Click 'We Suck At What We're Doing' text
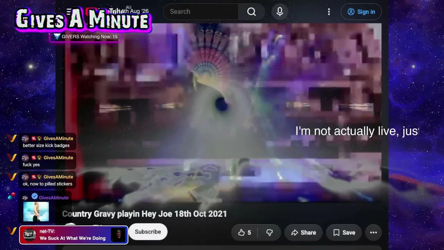This screenshot has width=444, height=250. coord(72,238)
